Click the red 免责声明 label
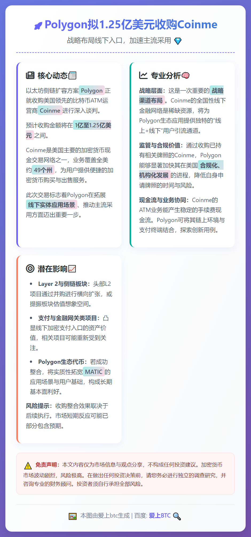The width and height of the screenshot is (251, 537). [48, 465]
